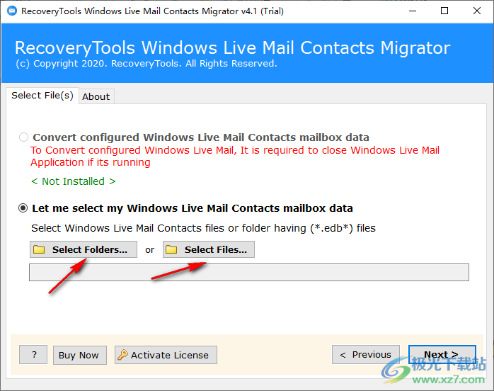
Task: Minimize the Migrator window
Action: 413,11
